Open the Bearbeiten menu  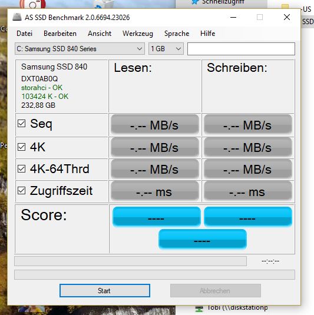pos(60,34)
